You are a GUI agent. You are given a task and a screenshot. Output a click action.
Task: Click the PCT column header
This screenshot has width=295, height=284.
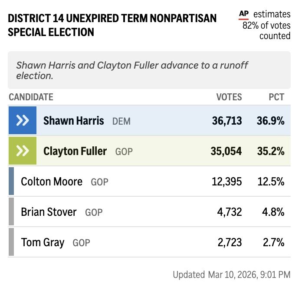[276, 97]
